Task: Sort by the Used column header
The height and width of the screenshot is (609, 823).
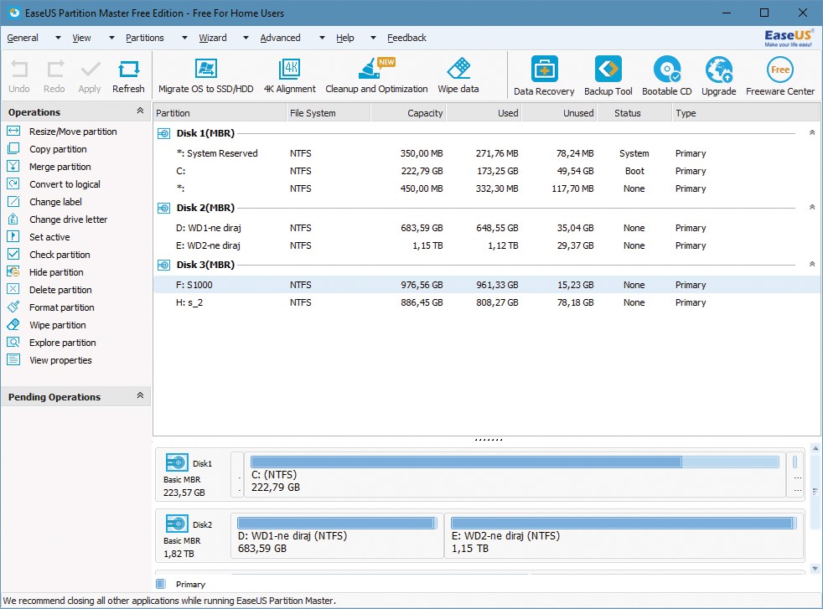Action: pyautogui.click(x=484, y=113)
